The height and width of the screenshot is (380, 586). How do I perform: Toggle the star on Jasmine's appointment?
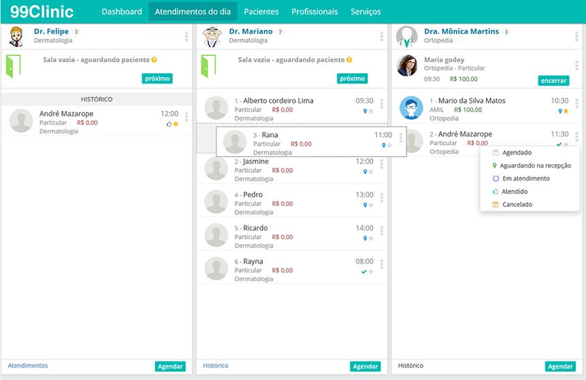click(x=371, y=172)
